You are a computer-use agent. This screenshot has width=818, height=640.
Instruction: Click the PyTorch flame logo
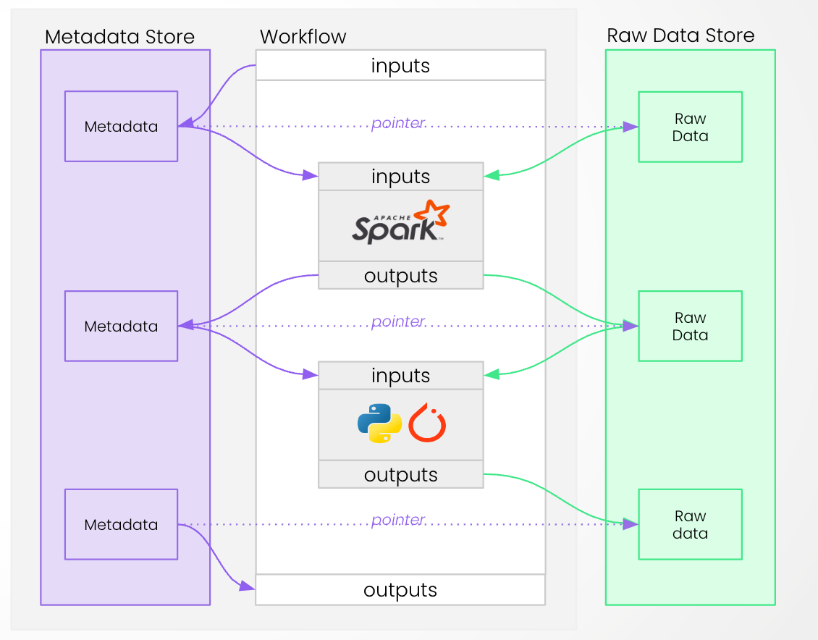(x=427, y=423)
